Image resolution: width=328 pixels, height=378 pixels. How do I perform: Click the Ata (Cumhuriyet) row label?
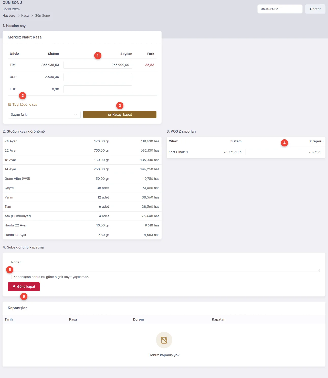click(x=18, y=216)
